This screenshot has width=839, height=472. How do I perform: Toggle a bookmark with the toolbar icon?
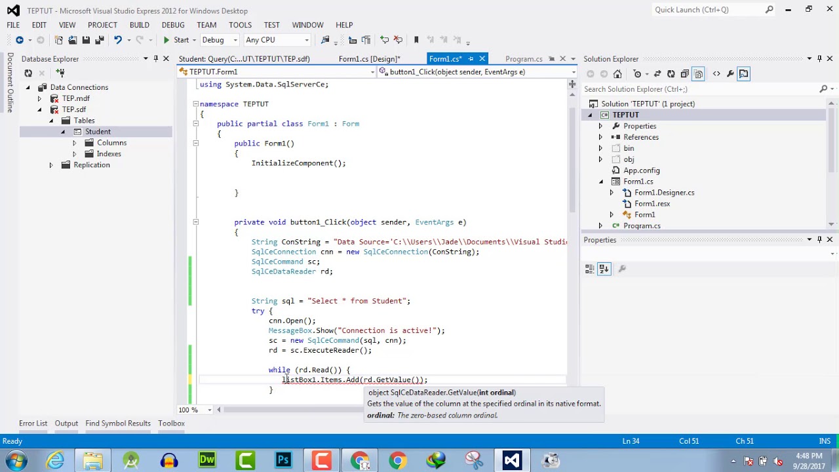point(416,40)
